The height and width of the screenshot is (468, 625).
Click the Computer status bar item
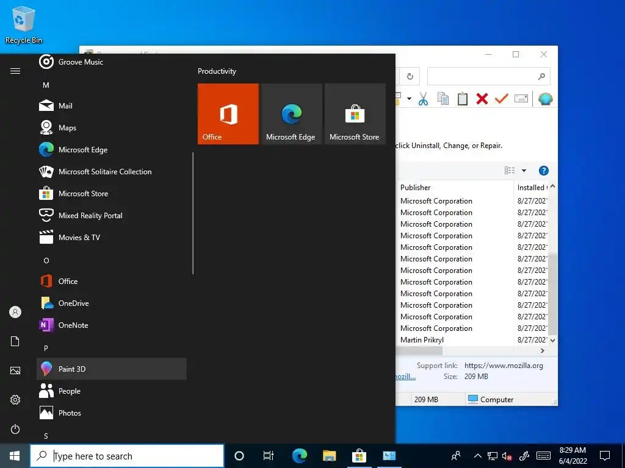pyautogui.click(x=491, y=399)
